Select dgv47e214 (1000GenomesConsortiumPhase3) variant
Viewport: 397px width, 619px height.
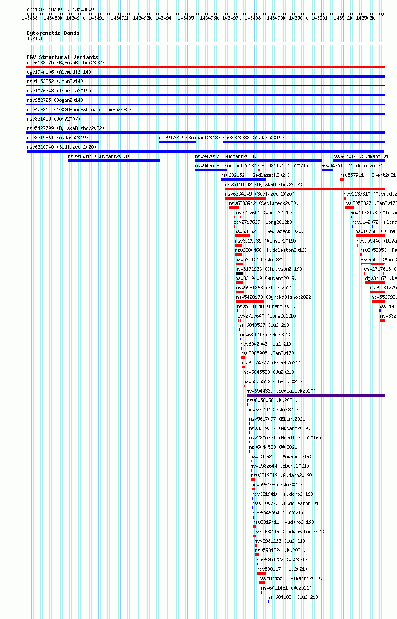click(x=79, y=109)
